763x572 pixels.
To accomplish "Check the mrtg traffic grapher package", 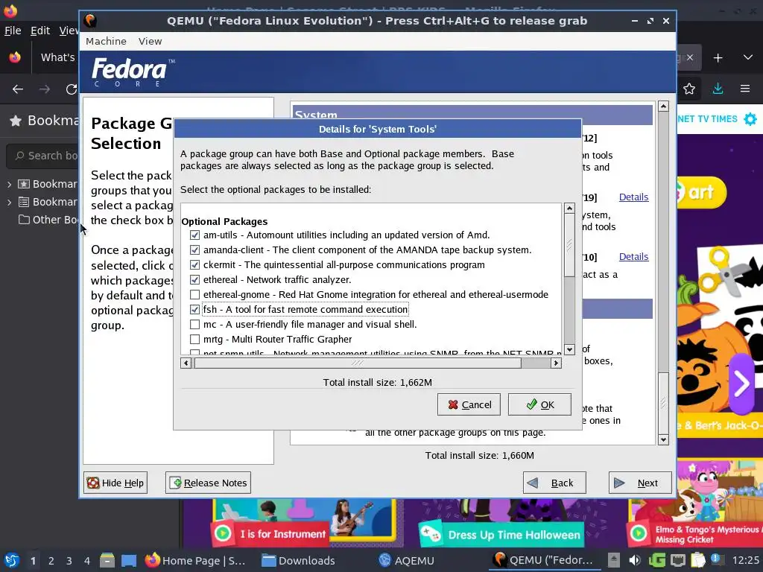I will point(194,339).
